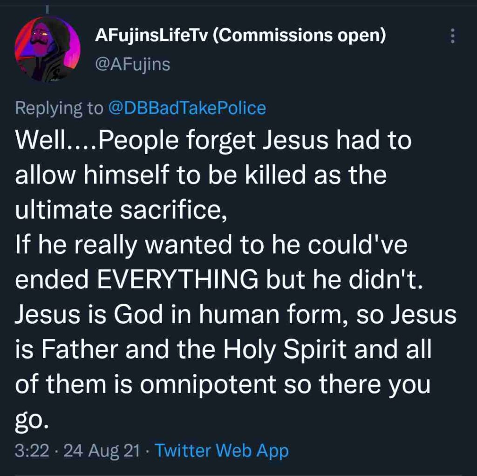Screen dimensions: 477x476
Task: Click the "ultimate sacrifice," line of text
Action: click(x=121, y=210)
